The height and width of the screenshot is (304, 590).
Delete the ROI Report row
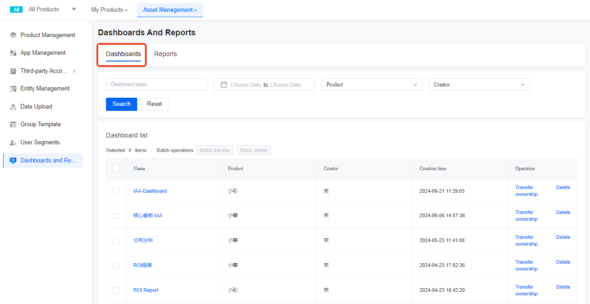[563, 287]
